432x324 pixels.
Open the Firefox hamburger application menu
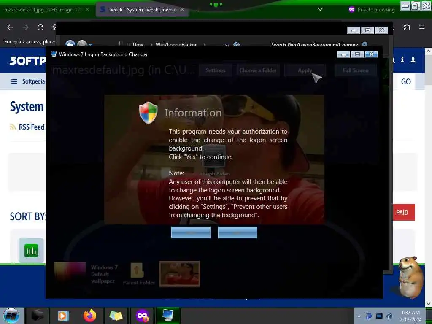(421, 27)
